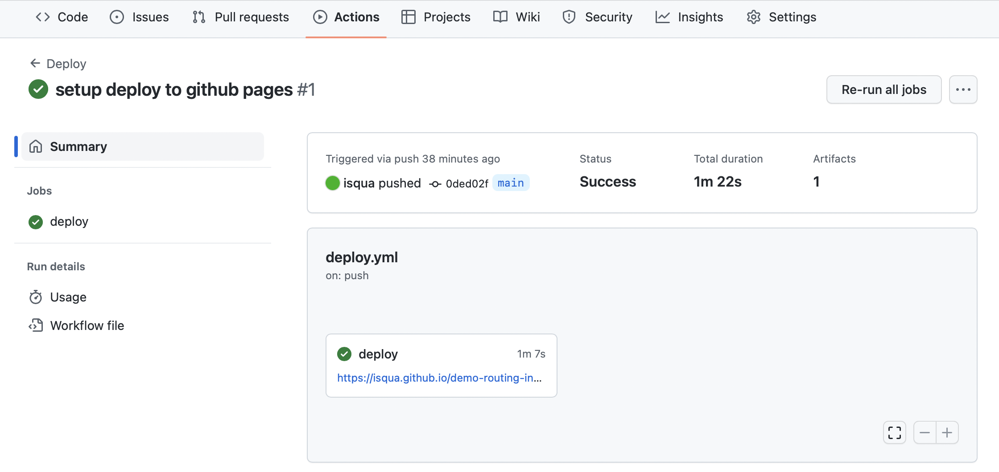Select the Summary sidebar item
Viewport: 999px width, 472px height.
tap(78, 146)
